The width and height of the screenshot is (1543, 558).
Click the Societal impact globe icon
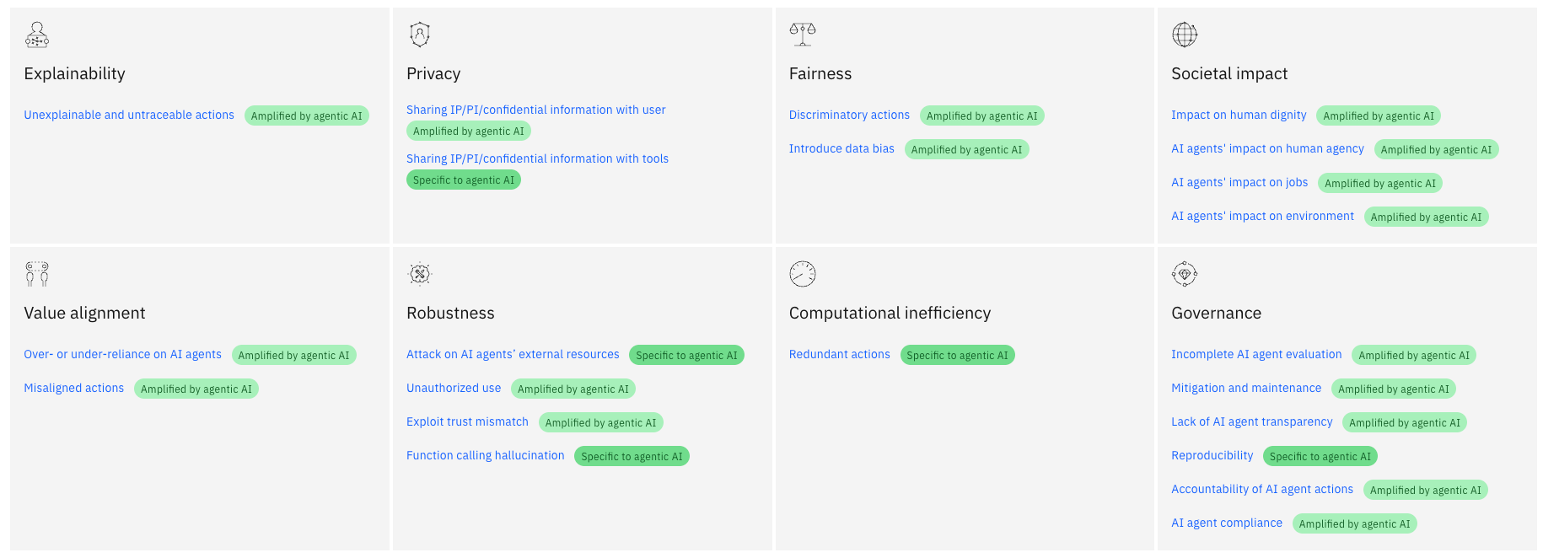point(1184,35)
